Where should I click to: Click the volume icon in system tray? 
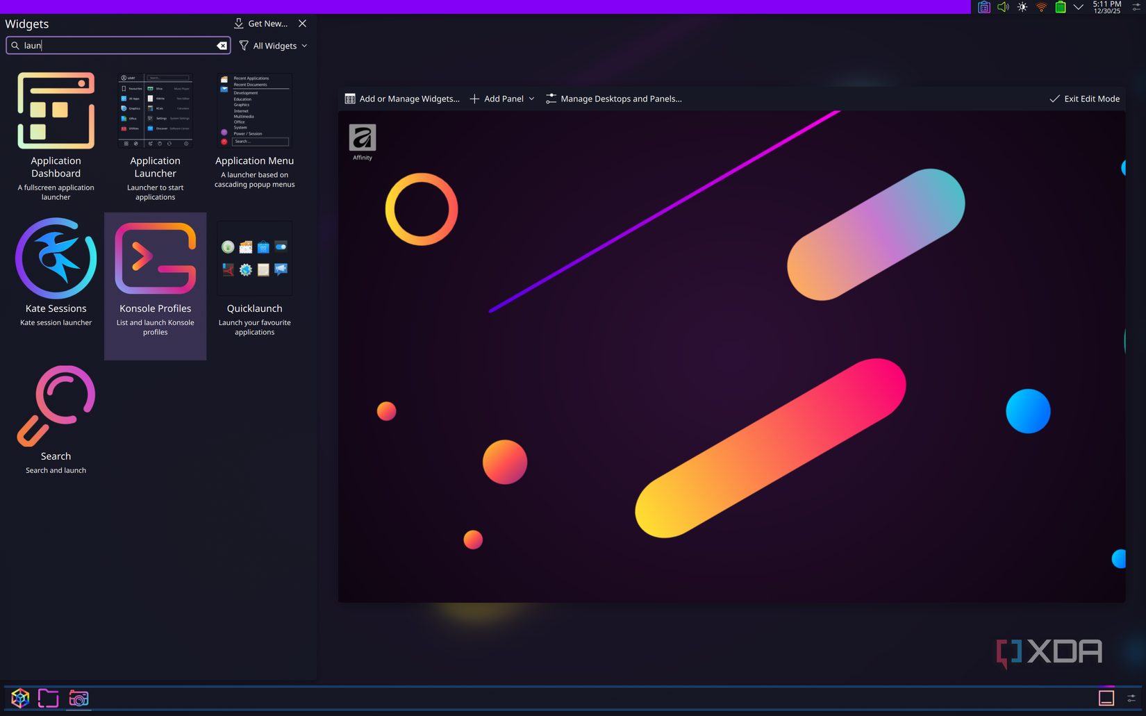point(1003,7)
